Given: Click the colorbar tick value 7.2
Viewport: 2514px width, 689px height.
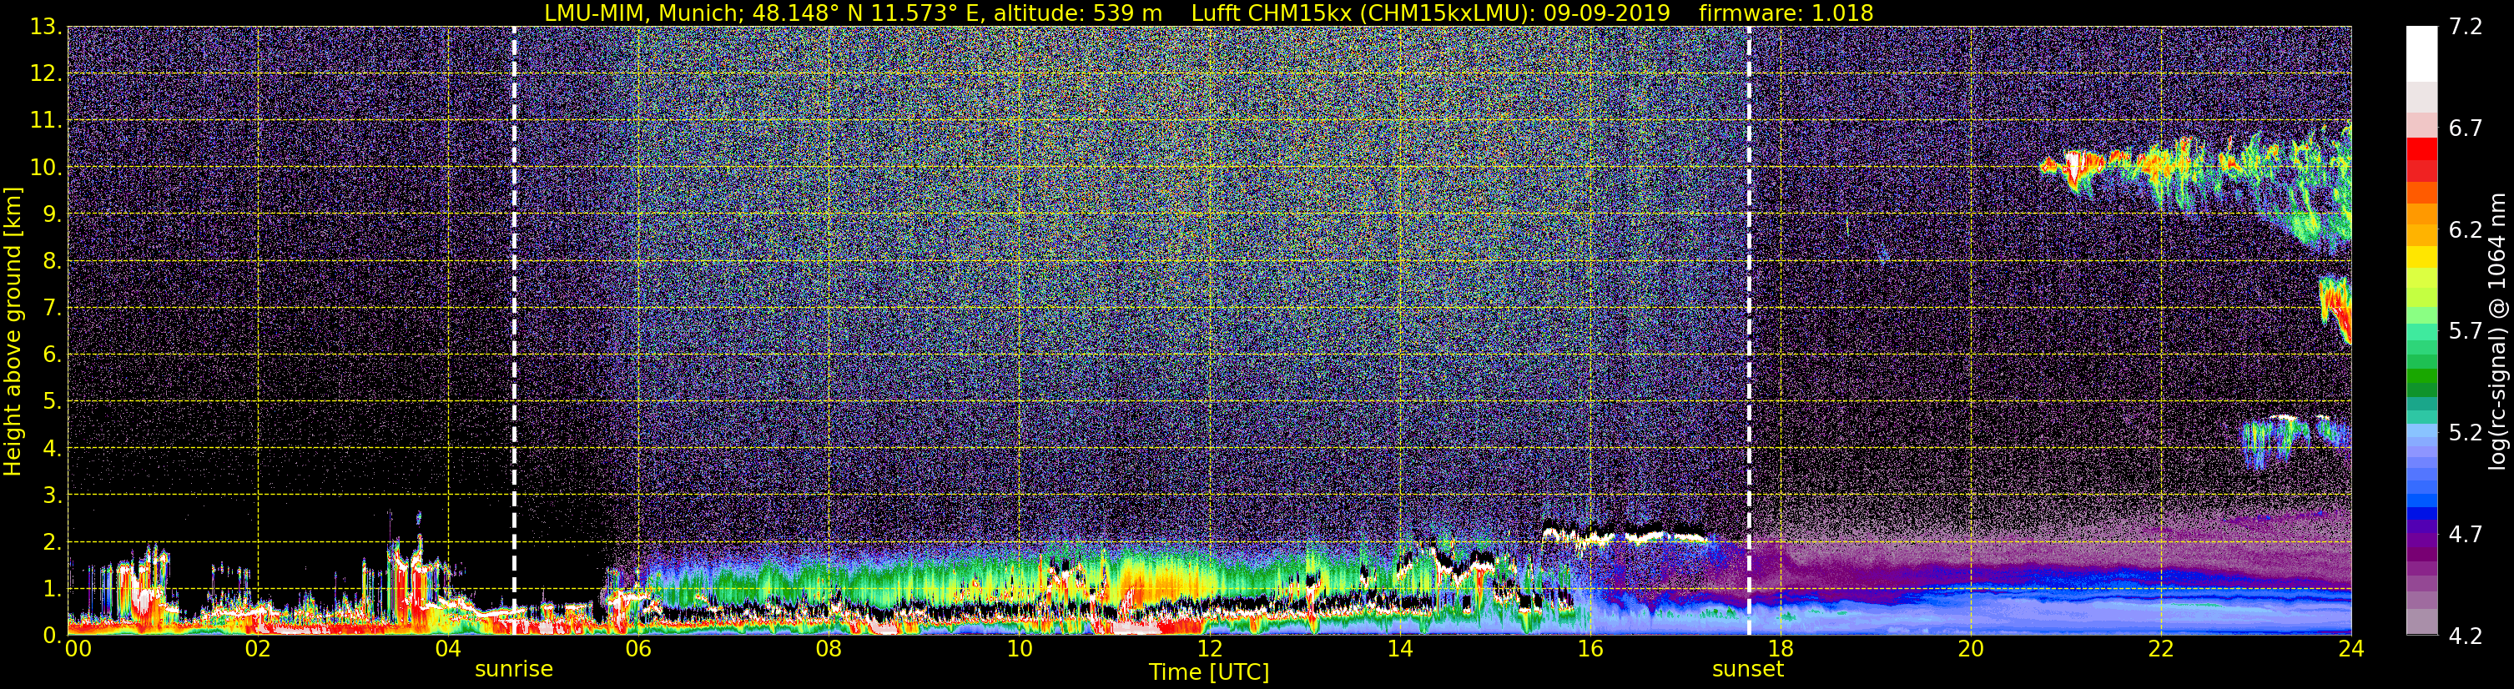Looking at the screenshot, I should (2466, 28).
